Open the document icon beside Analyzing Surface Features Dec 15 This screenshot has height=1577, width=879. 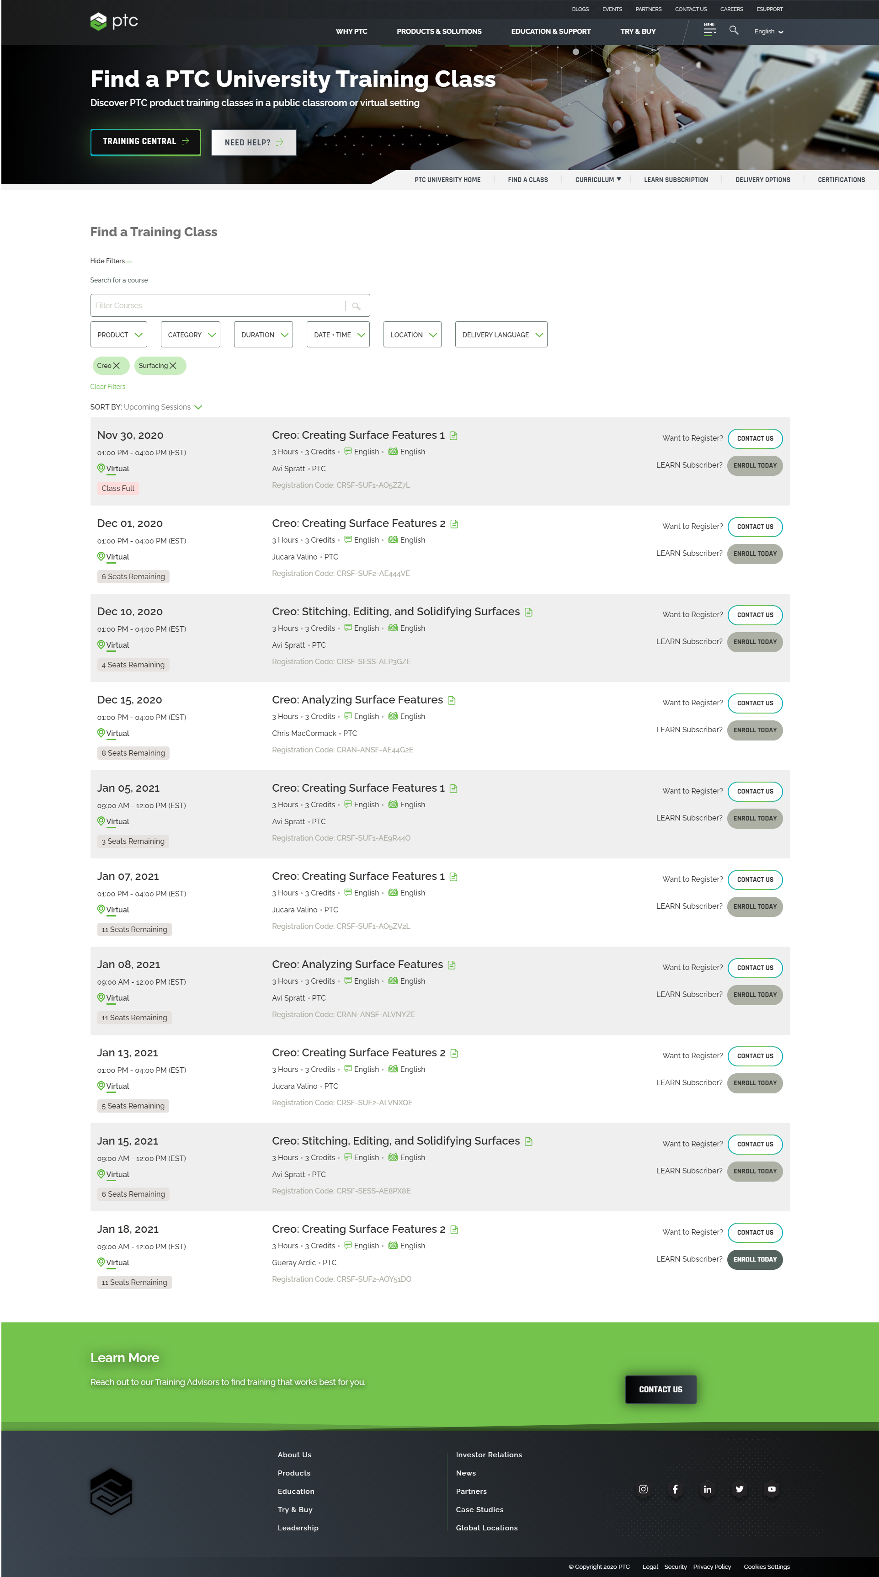[x=451, y=700]
